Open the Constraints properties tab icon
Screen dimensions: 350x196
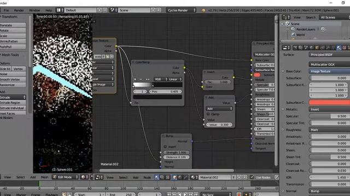click(322, 47)
